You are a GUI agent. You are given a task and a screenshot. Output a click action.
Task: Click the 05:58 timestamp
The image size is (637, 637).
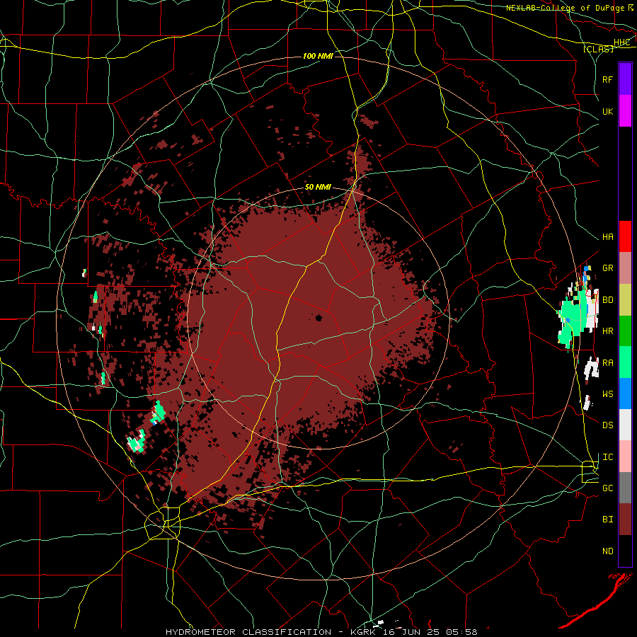(x=463, y=632)
